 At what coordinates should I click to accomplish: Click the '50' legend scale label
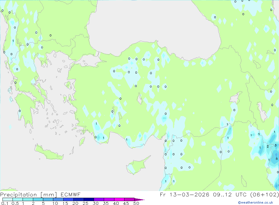[136, 203]
